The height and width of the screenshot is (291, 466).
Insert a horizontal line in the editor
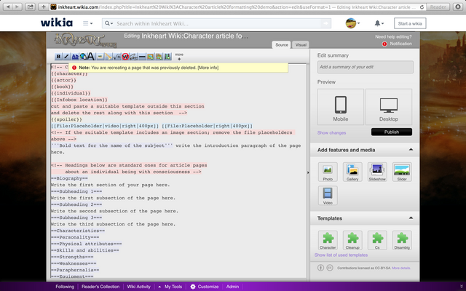142,57
